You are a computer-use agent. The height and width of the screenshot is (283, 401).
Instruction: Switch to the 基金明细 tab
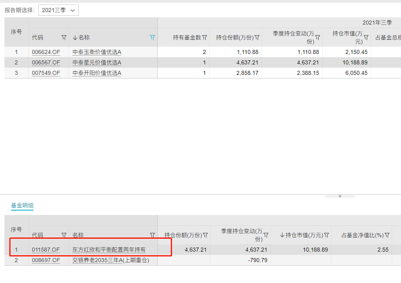[22, 206]
